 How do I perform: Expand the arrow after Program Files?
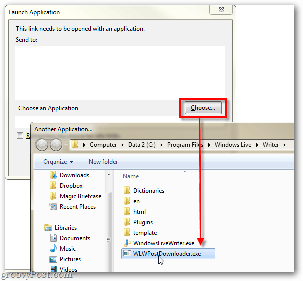coord(209,145)
